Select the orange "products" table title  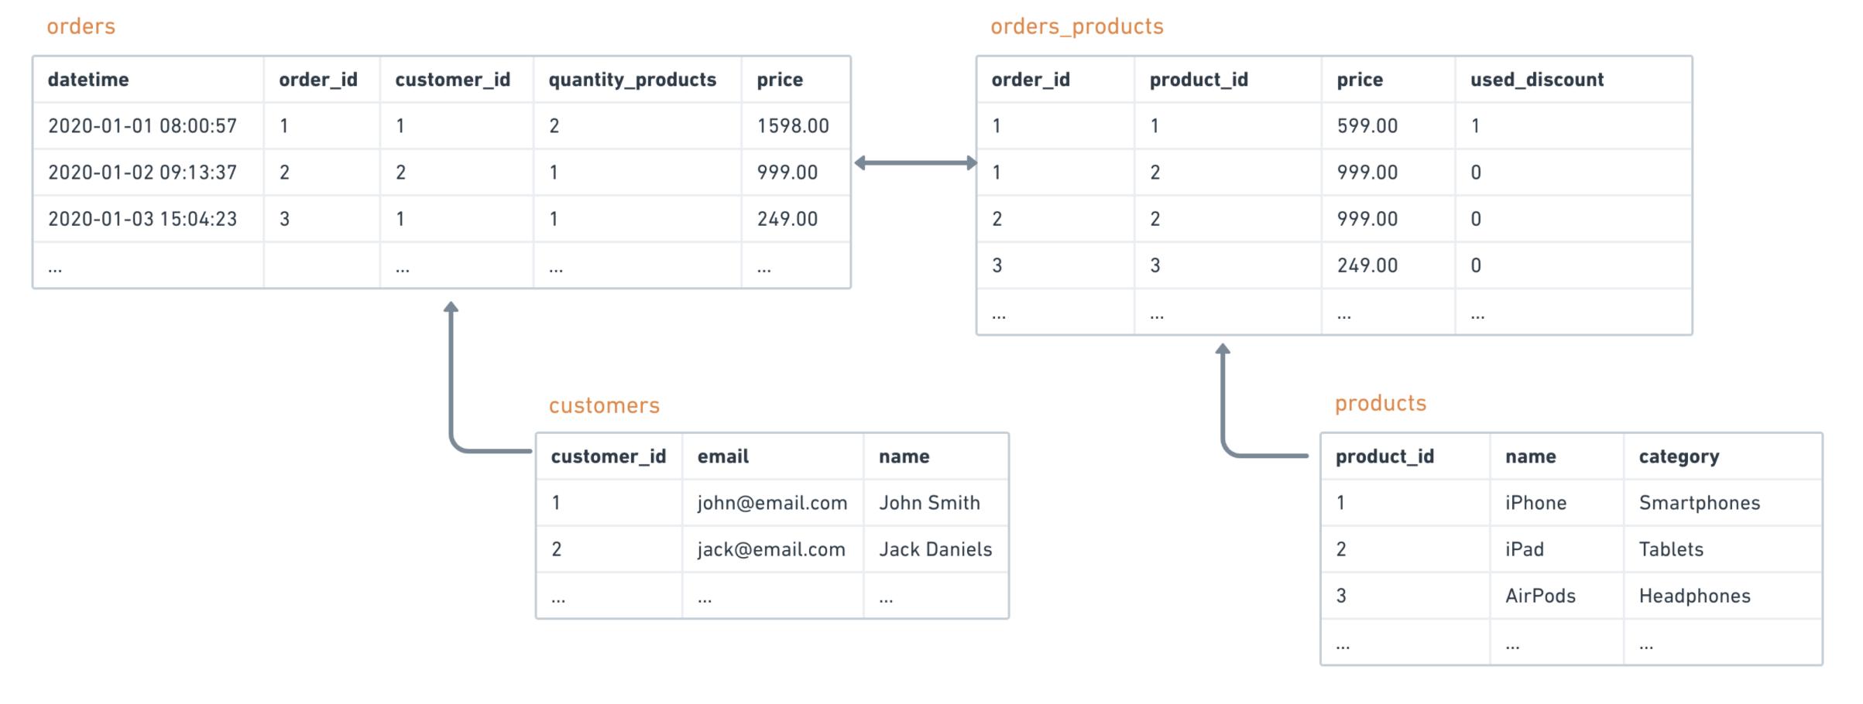tap(1380, 403)
